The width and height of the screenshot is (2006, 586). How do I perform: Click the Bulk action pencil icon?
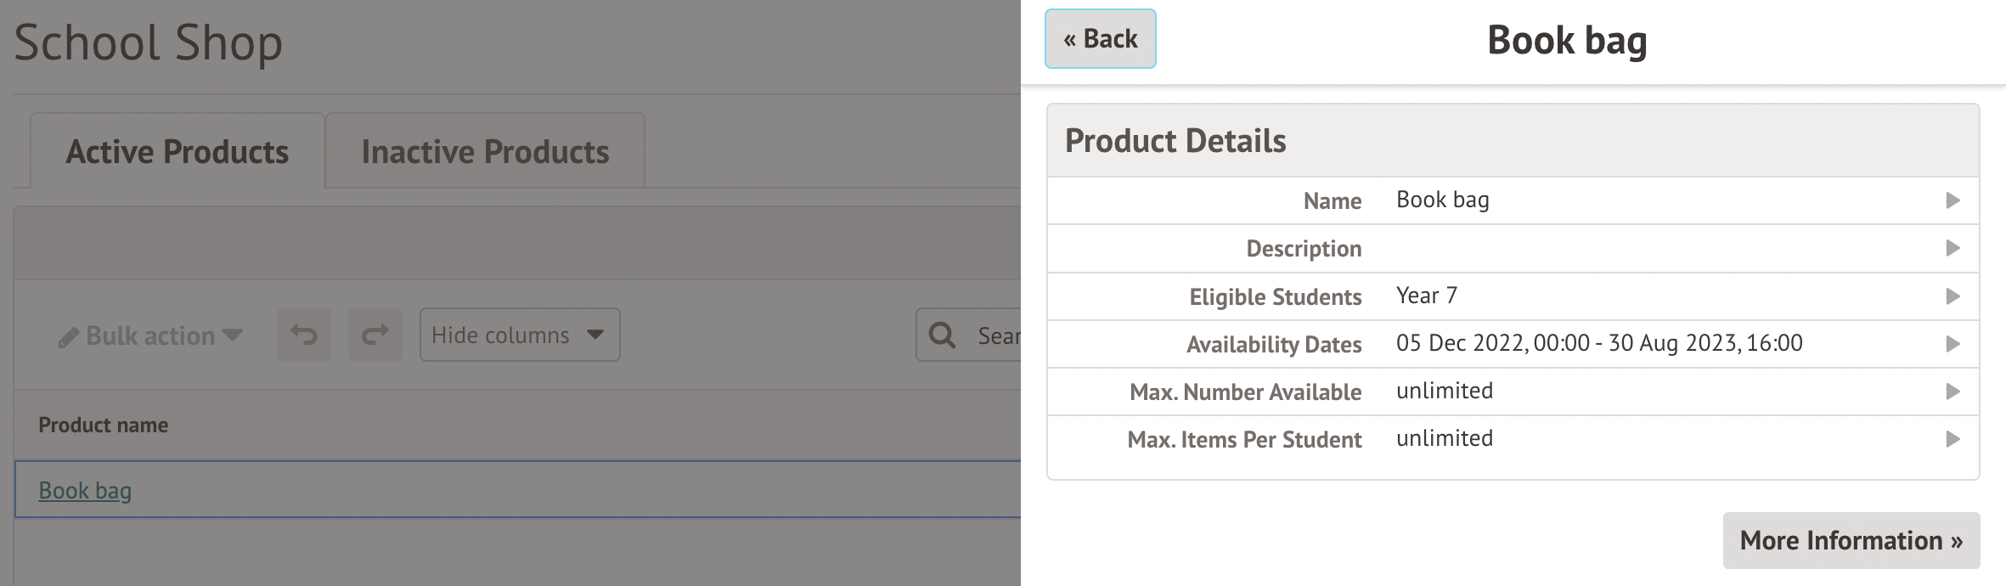click(x=68, y=337)
